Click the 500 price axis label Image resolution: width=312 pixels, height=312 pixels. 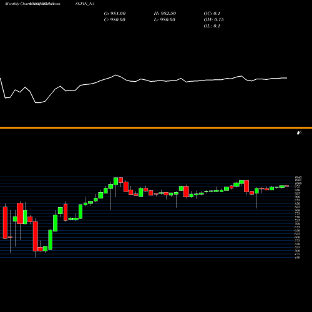coord(298,251)
